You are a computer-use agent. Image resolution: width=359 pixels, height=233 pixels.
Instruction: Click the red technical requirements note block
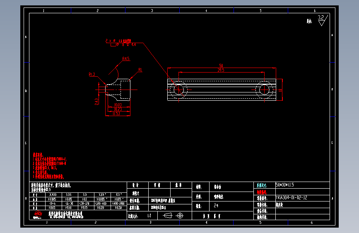[x=49, y=166]
